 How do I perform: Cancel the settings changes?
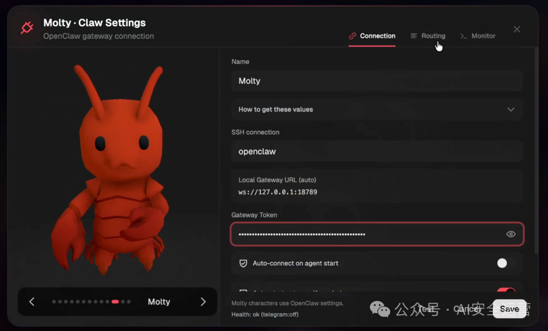(x=467, y=309)
